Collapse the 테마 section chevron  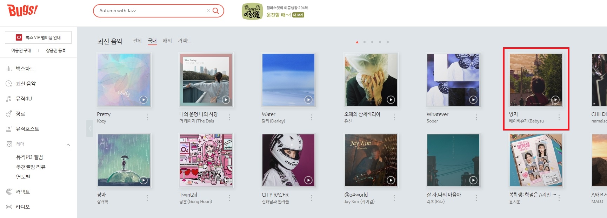(68, 145)
